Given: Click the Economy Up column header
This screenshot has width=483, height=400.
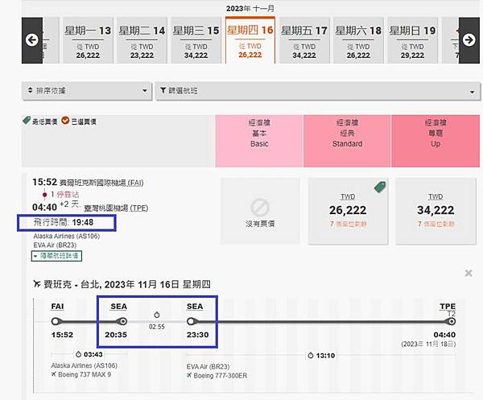Looking at the screenshot, I should (436, 141).
